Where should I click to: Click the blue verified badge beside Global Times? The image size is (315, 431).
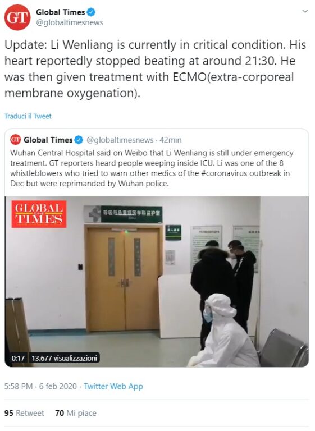91,12
